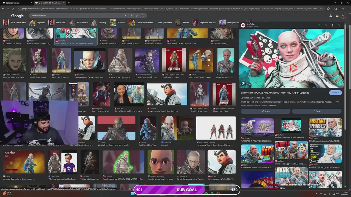351x197 pixels.
Task: Open NEW WRAITH BUFF related thumbnail
Action: pyautogui.click(x=257, y=154)
